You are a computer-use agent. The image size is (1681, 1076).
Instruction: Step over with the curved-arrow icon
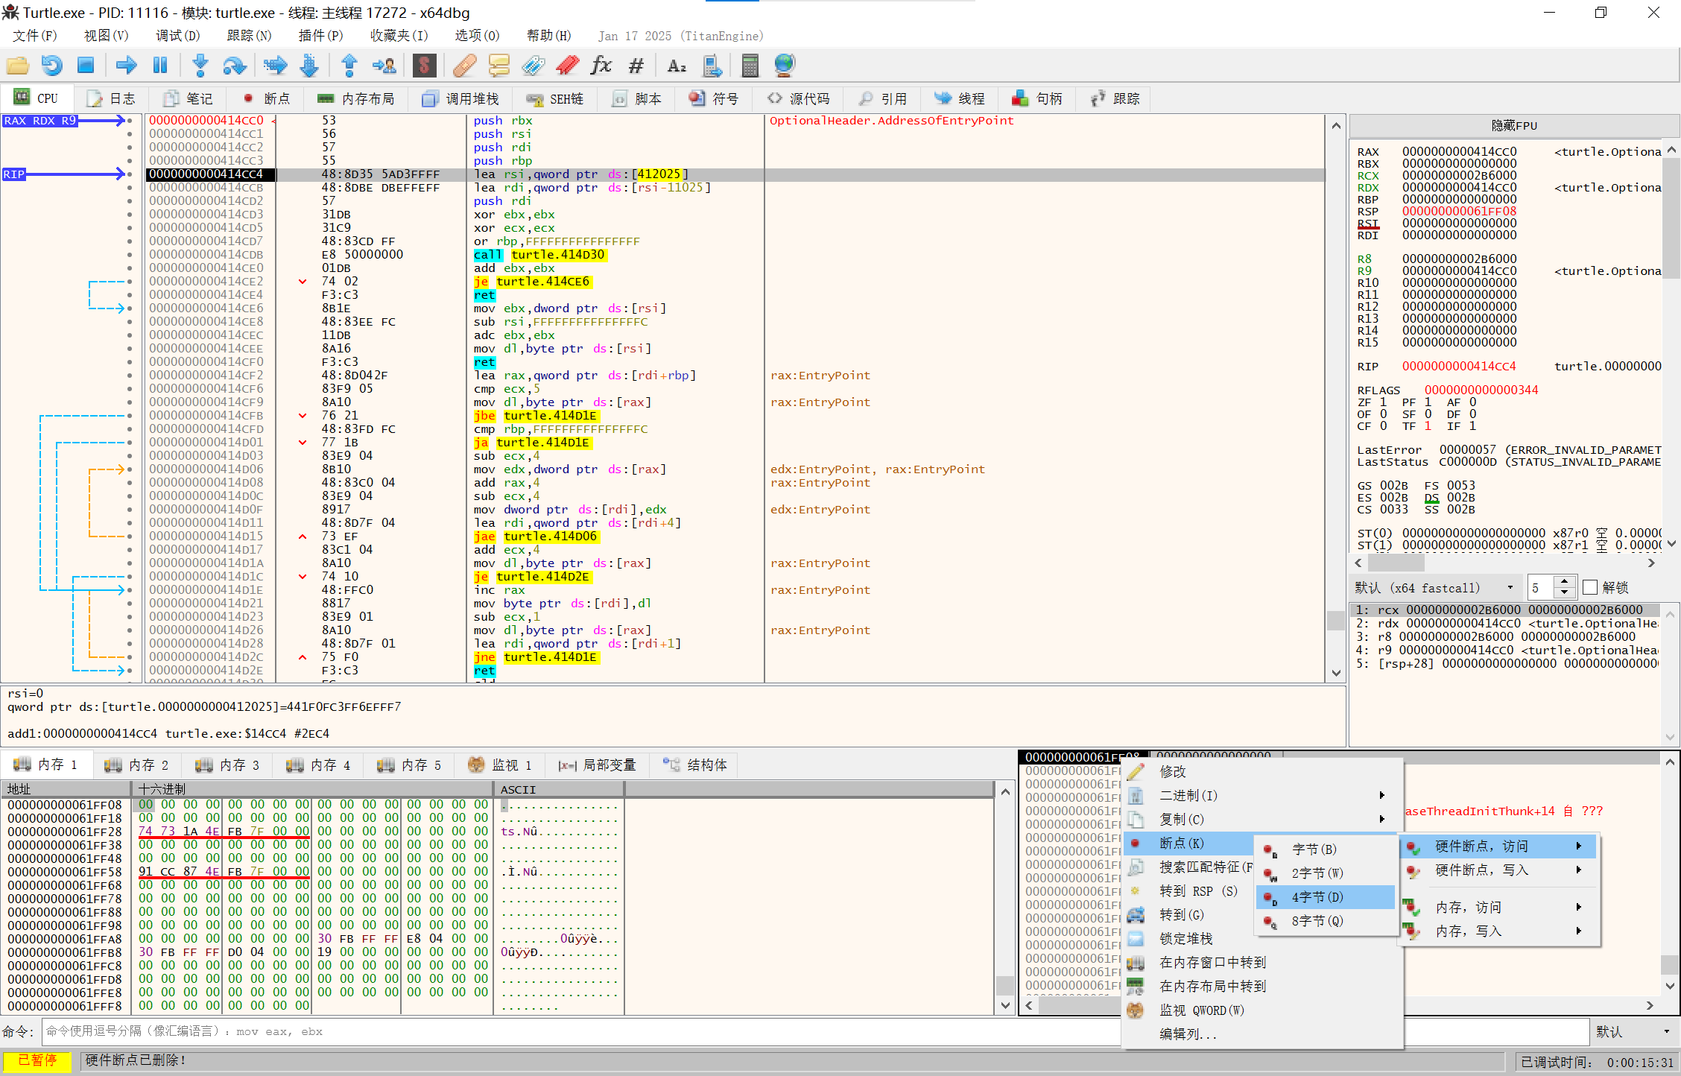tap(234, 66)
